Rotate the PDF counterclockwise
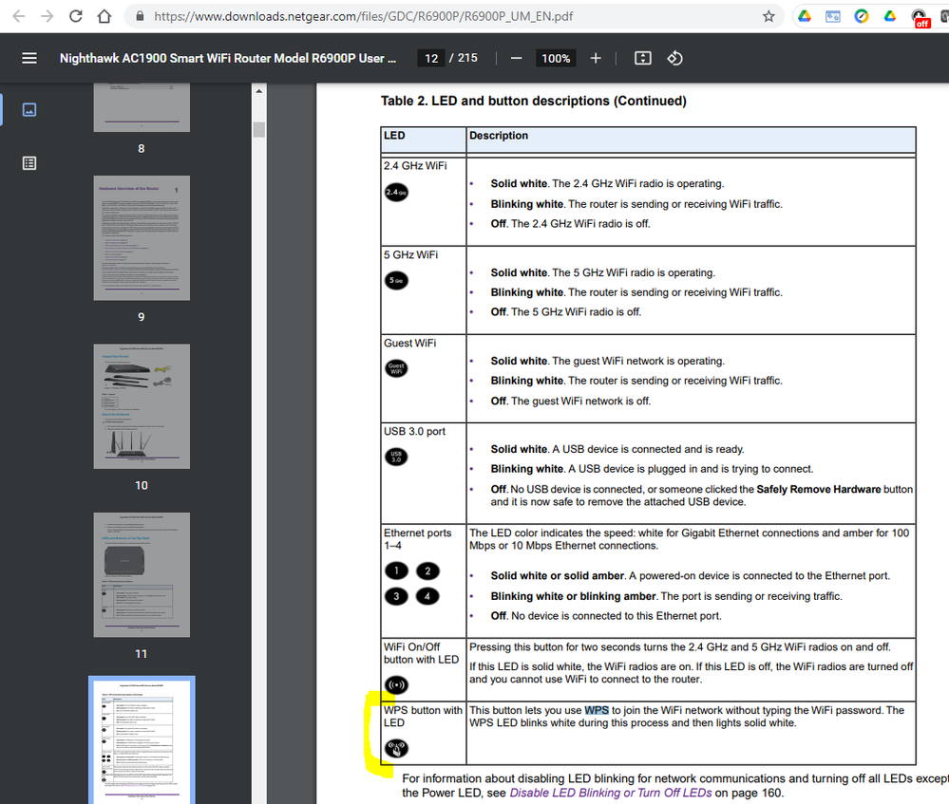This screenshot has width=949, height=804. click(674, 58)
